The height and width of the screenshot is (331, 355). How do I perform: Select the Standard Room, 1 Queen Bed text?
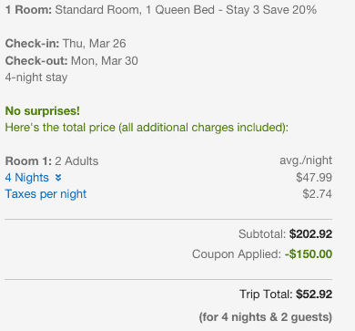point(135,10)
